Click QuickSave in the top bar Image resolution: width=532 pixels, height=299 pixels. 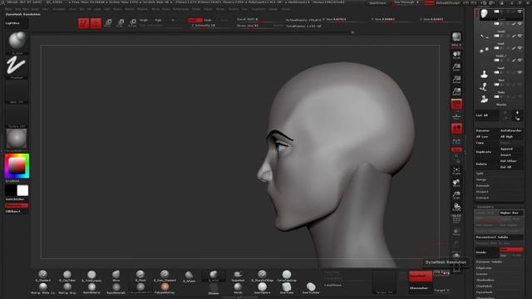coord(377,2)
